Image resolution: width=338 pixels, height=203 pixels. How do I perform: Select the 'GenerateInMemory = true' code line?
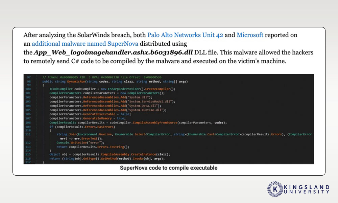(x=87, y=118)
